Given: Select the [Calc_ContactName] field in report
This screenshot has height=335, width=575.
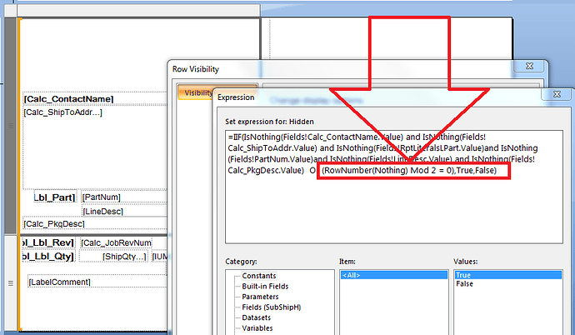Looking at the screenshot, I should pyautogui.click(x=95, y=99).
